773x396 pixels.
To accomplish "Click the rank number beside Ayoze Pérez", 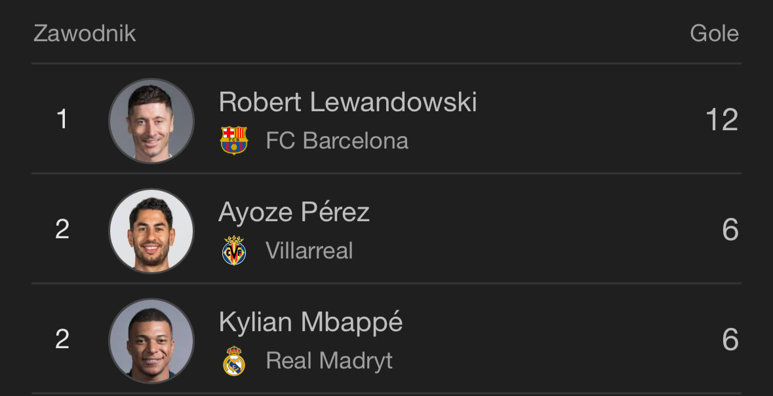I will (62, 230).
